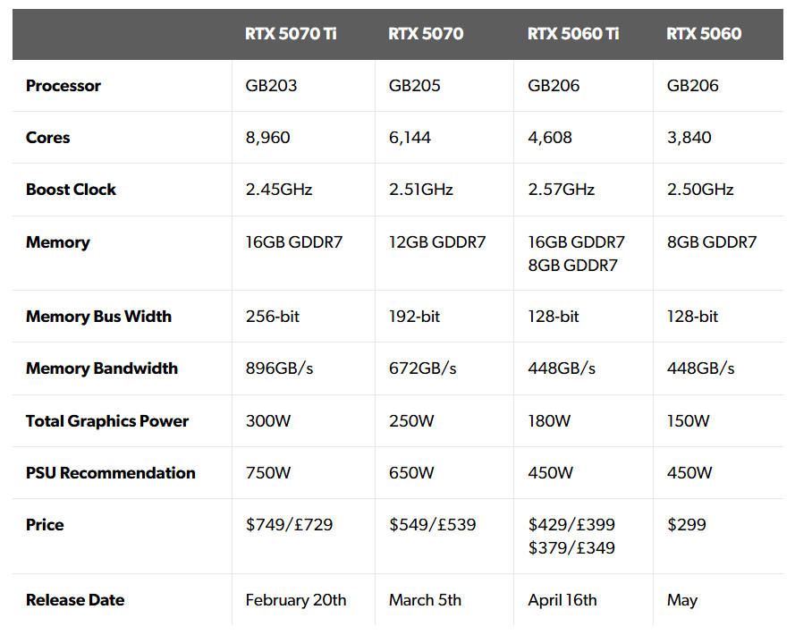The image size is (795, 635).
Task: Click the February 20th release date
Action: click(296, 600)
